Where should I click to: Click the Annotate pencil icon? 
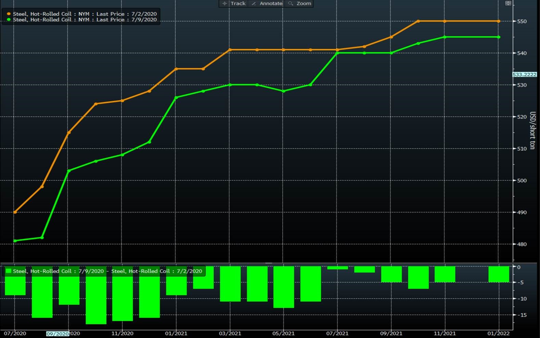click(254, 3)
